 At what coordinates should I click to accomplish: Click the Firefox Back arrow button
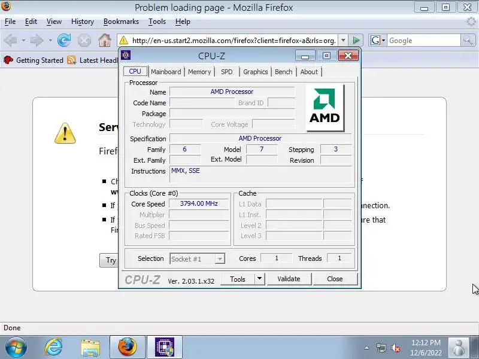tap(10, 40)
